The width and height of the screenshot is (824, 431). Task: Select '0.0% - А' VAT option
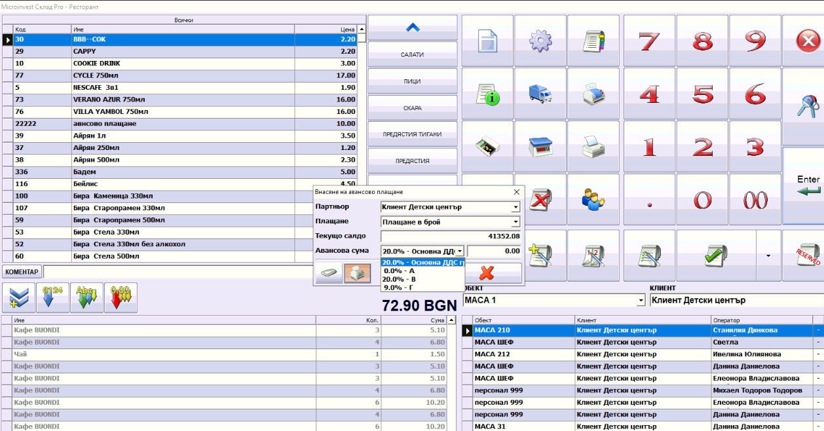422,271
